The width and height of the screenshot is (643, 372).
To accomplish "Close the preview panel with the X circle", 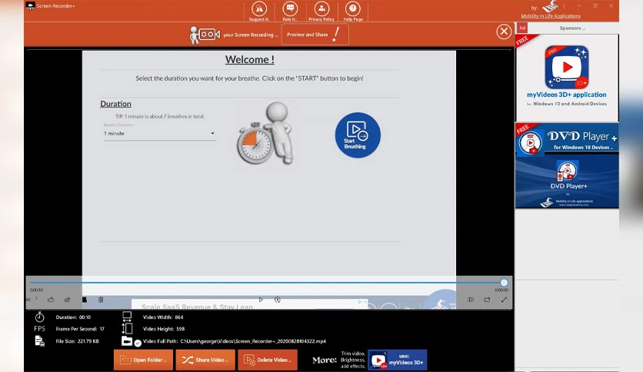I will coord(504,32).
